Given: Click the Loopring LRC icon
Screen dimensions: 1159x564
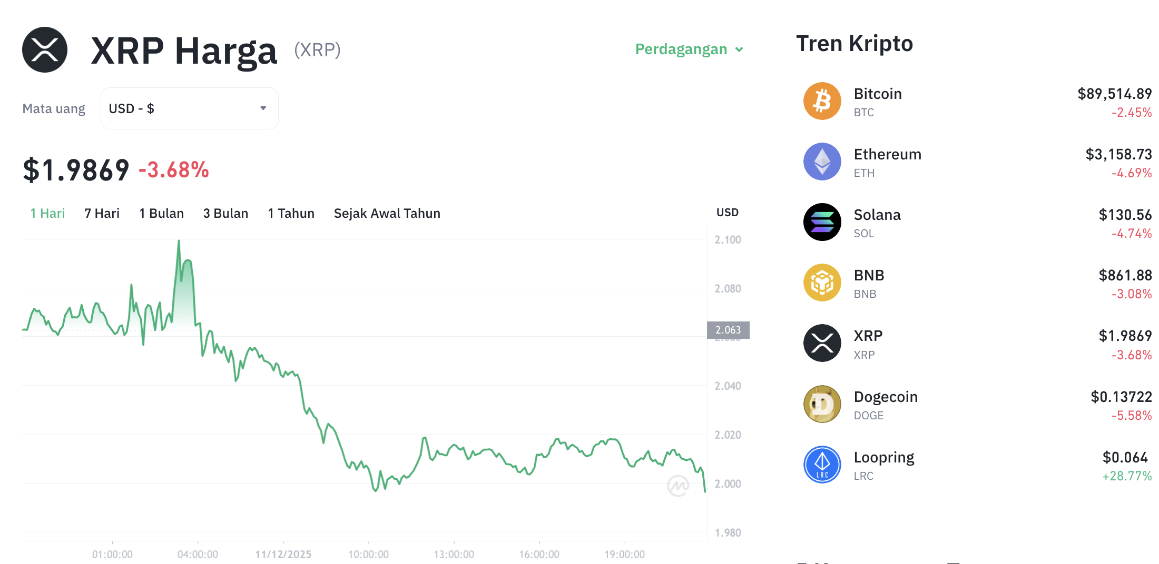Looking at the screenshot, I should (x=822, y=464).
